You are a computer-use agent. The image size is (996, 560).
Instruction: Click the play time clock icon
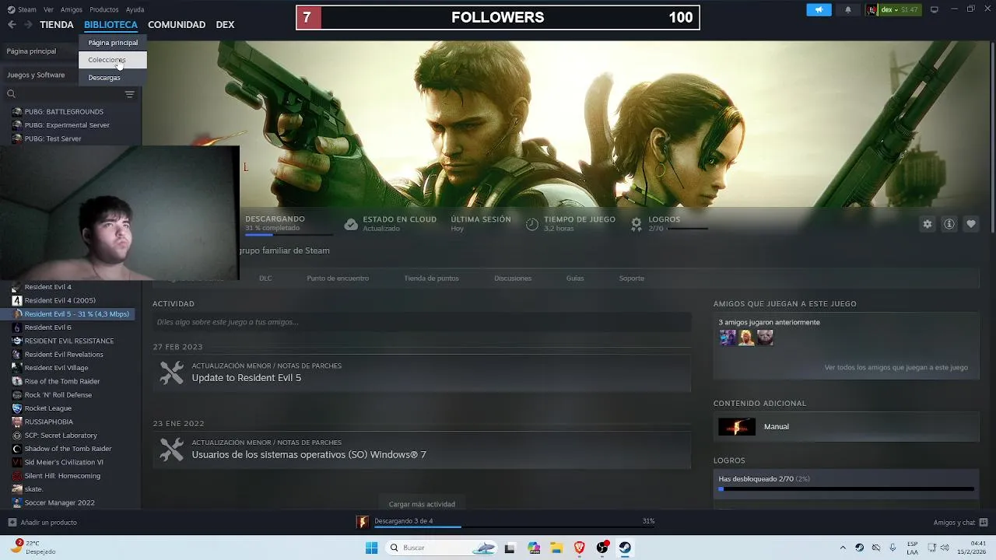(x=532, y=224)
